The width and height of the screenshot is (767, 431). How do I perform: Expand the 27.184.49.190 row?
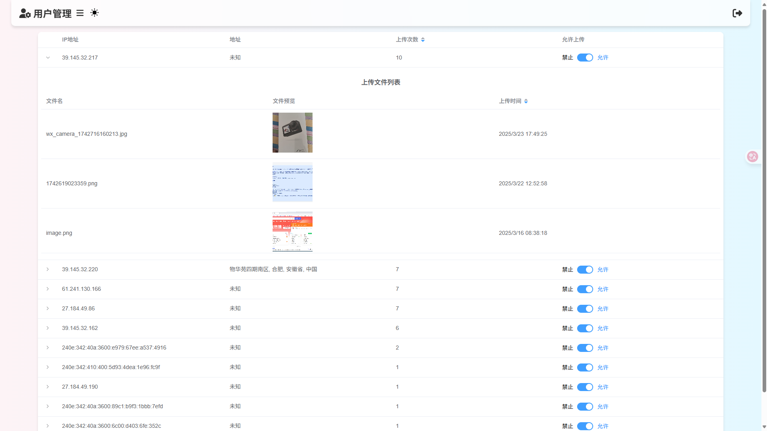tap(48, 387)
